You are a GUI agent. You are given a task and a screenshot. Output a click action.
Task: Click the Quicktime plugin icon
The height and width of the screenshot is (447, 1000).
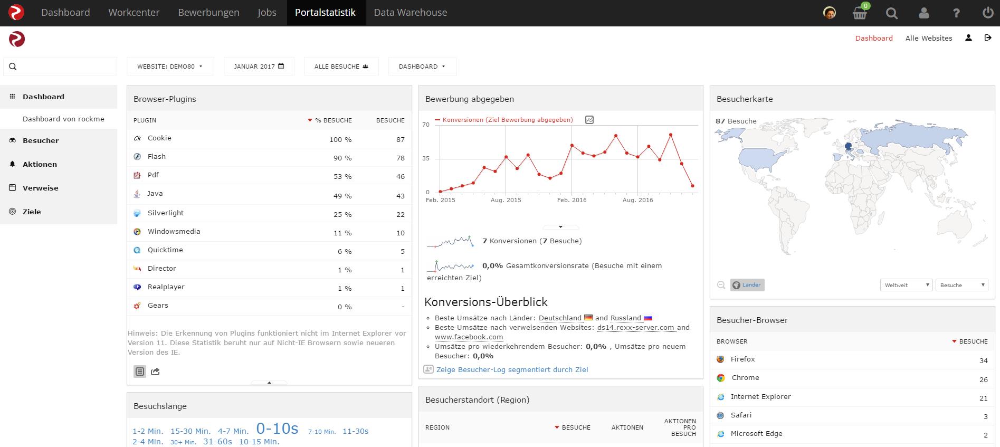(137, 250)
